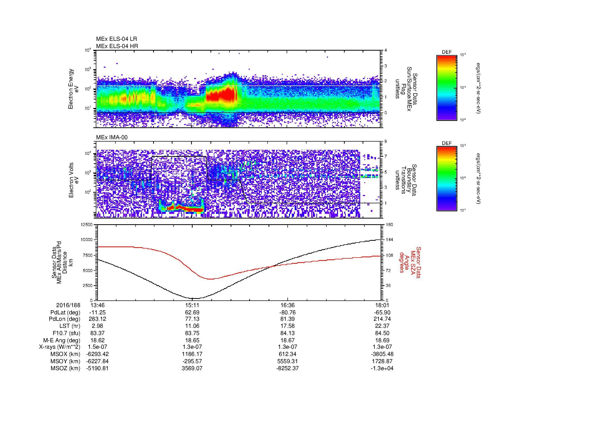Click MSOZ value -1.3e+04
This screenshot has width=604, height=427.
tap(382, 368)
